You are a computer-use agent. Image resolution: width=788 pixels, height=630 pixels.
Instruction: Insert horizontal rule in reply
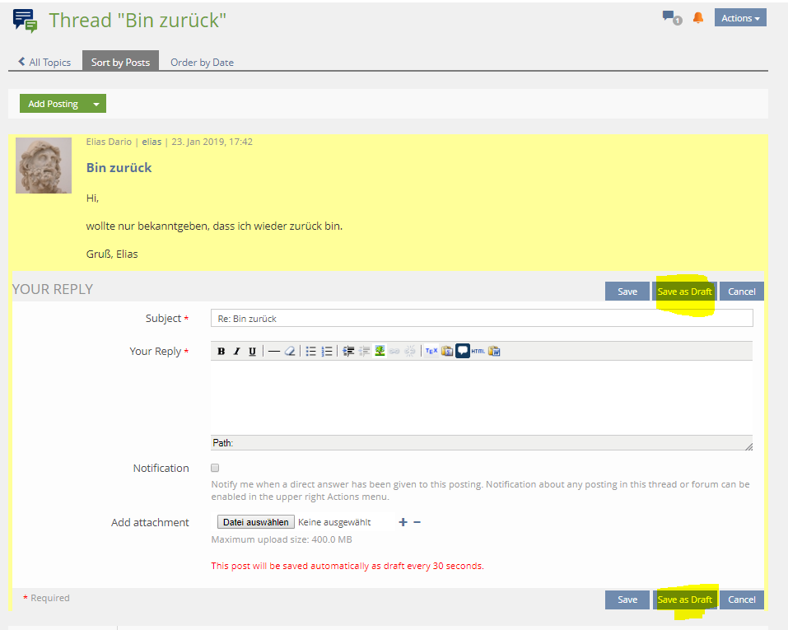[274, 351]
